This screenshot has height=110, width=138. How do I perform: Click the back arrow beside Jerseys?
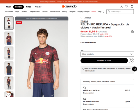pos(82,18)
